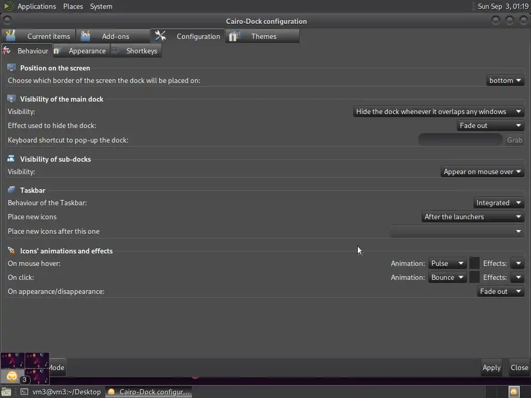Click the Icons' animations and effects icon
This screenshot has height=398, width=531.
coord(11,250)
